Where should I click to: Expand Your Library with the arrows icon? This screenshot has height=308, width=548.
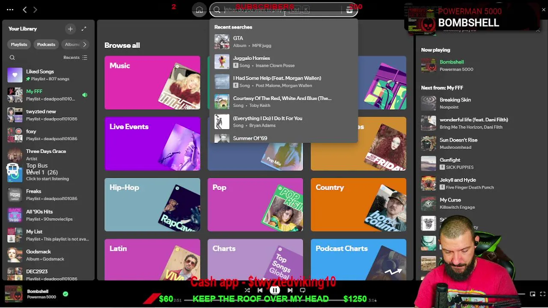coord(84,29)
